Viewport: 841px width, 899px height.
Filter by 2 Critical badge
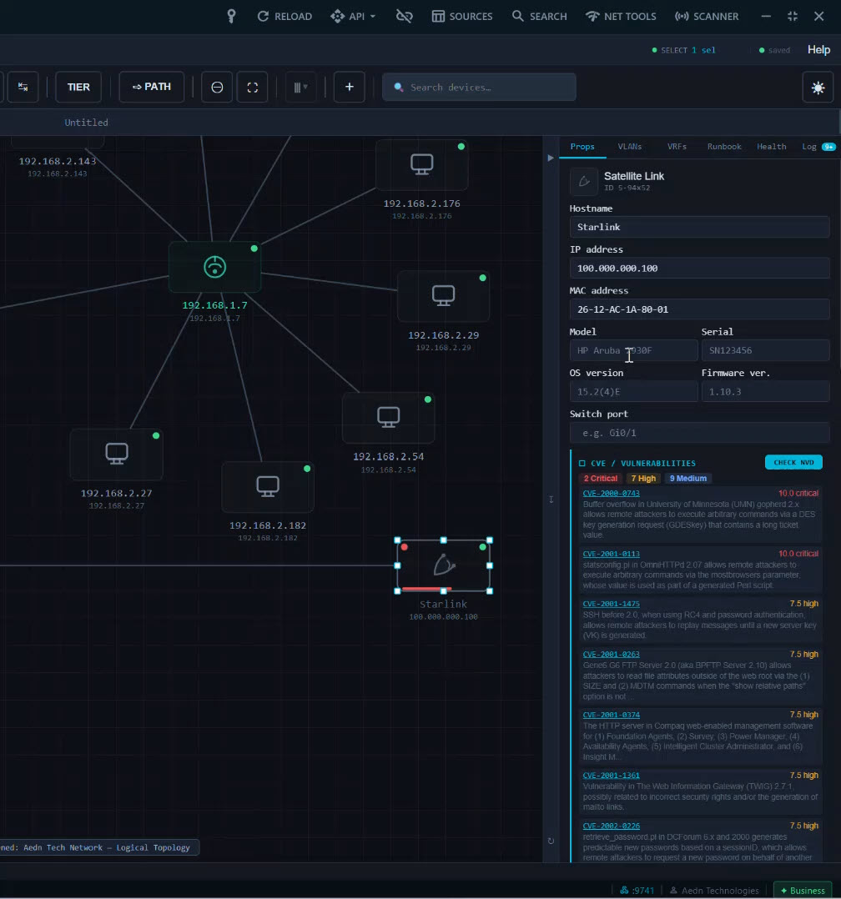point(601,478)
